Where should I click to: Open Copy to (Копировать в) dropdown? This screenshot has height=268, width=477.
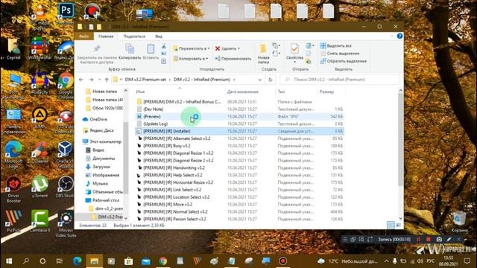coord(191,59)
